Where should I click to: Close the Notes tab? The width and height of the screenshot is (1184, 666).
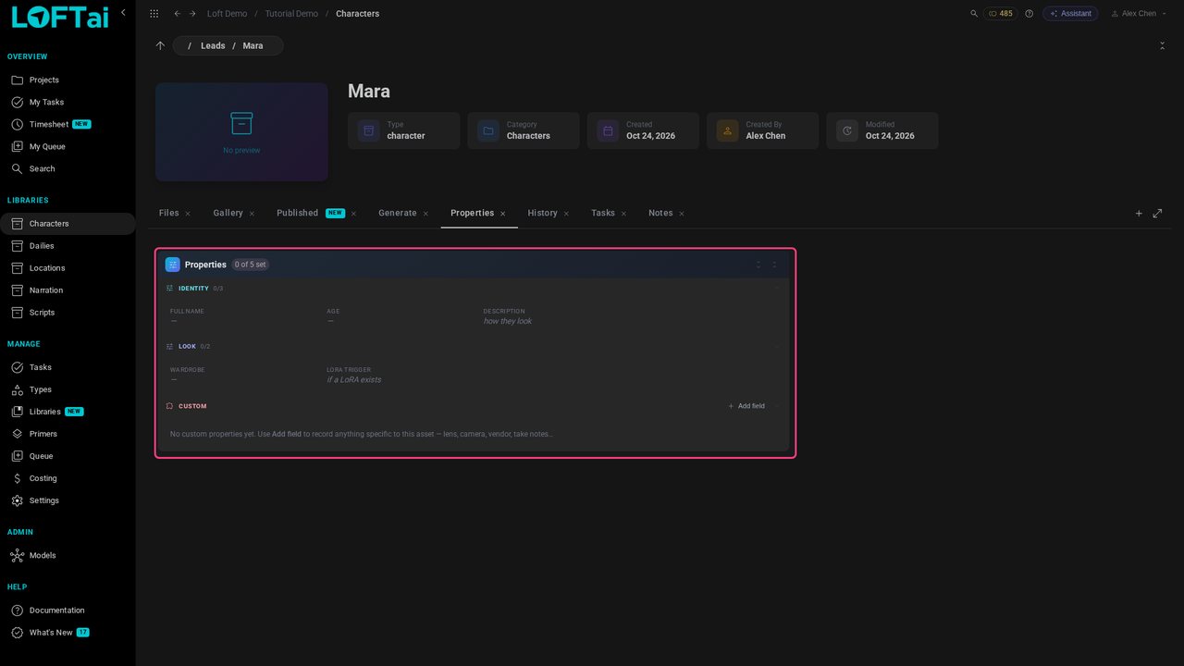click(682, 214)
